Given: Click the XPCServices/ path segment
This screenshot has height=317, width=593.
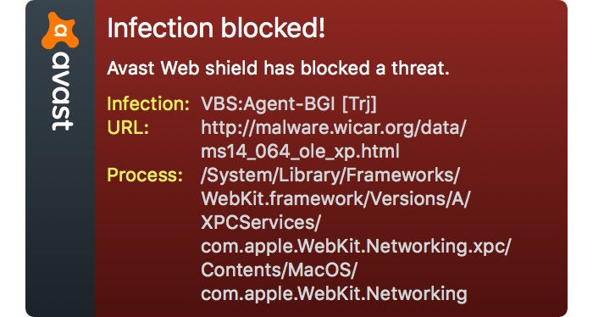Looking at the screenshot, I should tap(261, 222).
